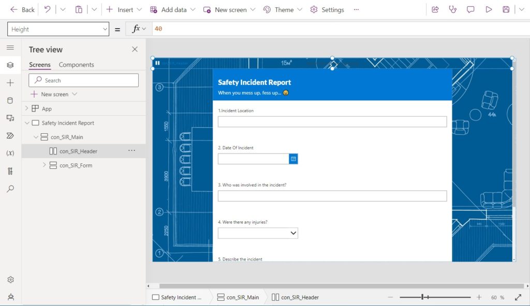Open the Share icon in top bar
Image resolution: width=530 pixels, height=306 pixels.
(x=435, y=9)
